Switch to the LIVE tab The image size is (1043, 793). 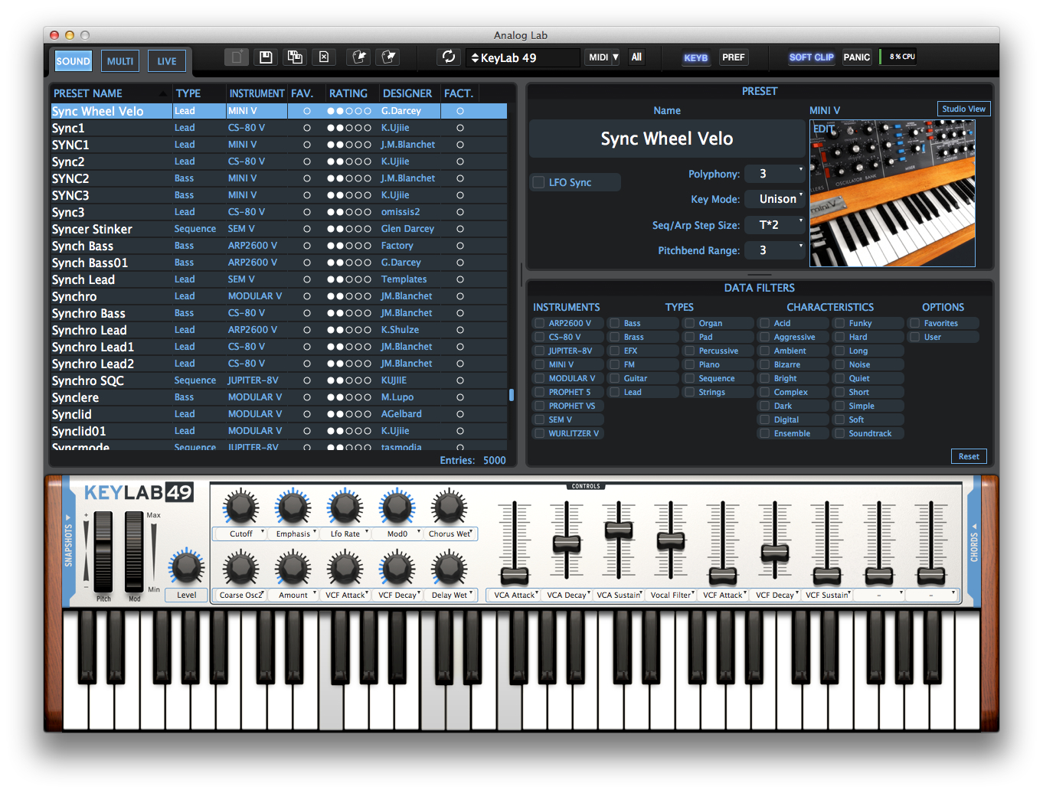pos(166,60)
